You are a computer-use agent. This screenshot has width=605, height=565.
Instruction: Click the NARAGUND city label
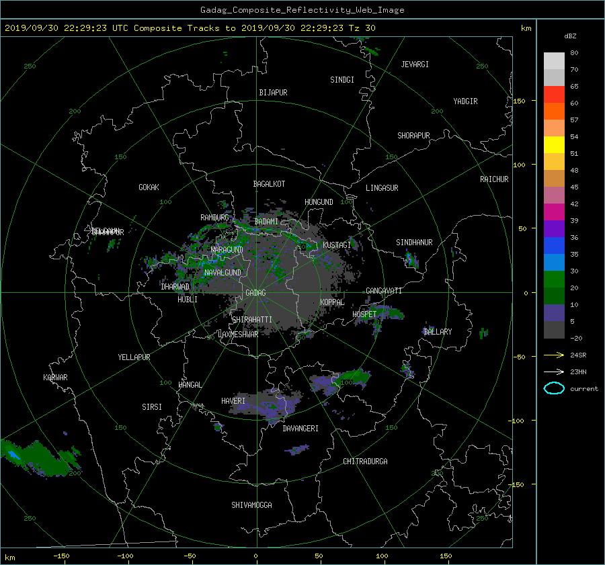tap(227, 249)
